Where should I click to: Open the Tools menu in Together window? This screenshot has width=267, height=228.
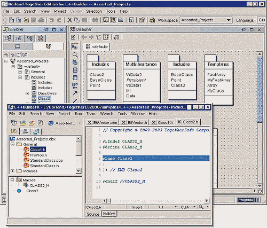pyautogui.click(x=111, y=11)
